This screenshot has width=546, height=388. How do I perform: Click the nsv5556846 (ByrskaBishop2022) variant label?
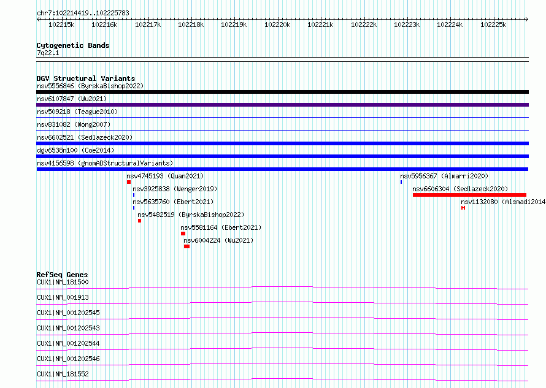coord(90,86)
